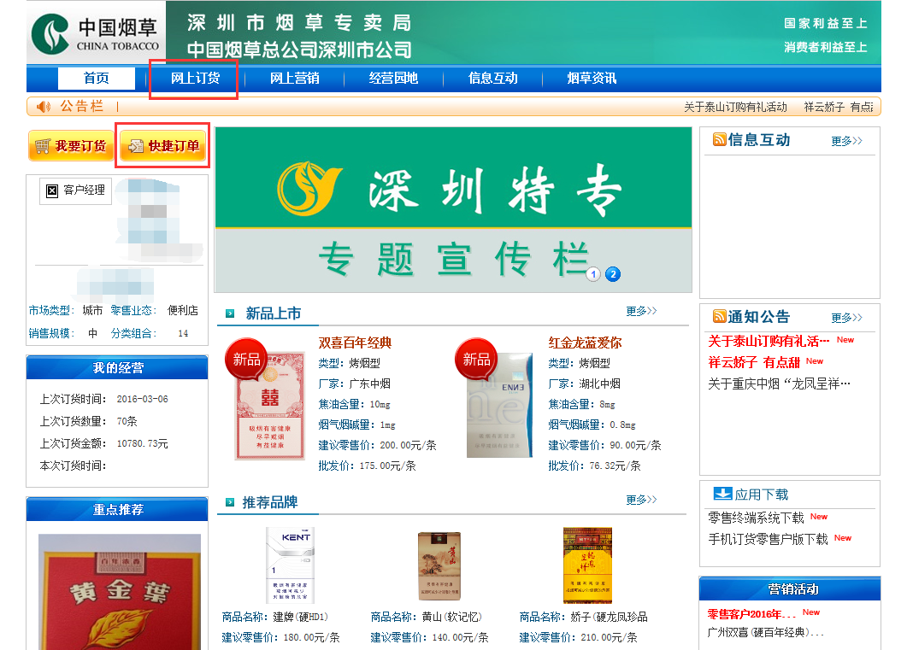Click the 快捷订单 button
The image size is (913, 650).
click(163, 146)
